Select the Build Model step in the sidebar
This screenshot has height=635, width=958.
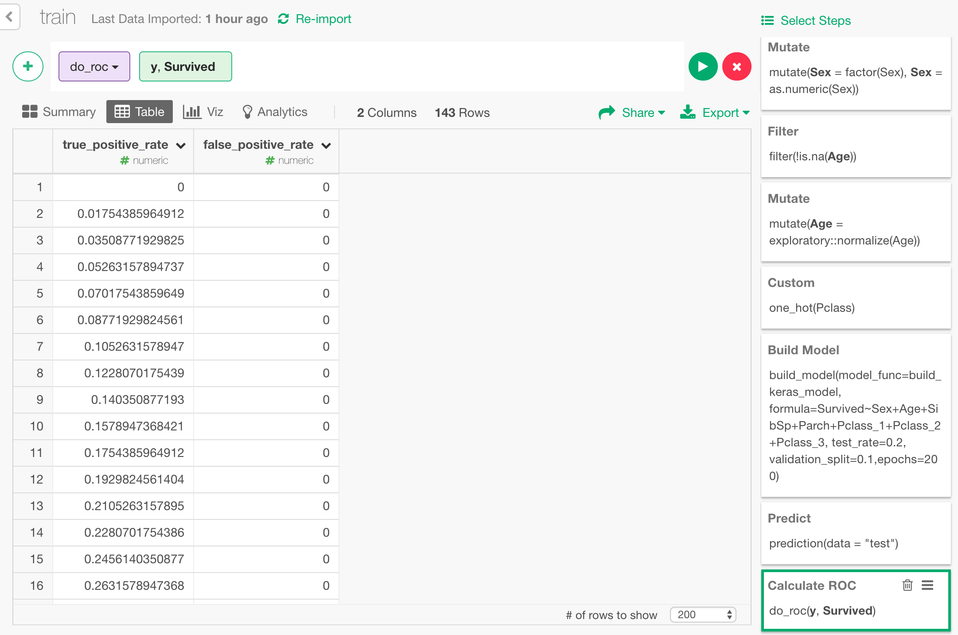pyautogui.click(x=855, y=412)
